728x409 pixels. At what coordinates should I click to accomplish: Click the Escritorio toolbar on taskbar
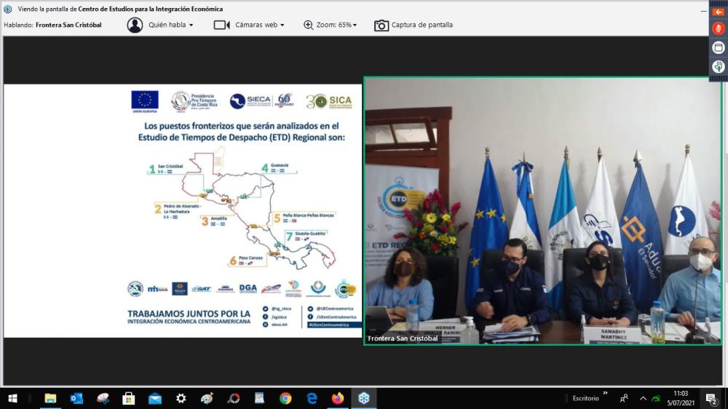(585, 398)
